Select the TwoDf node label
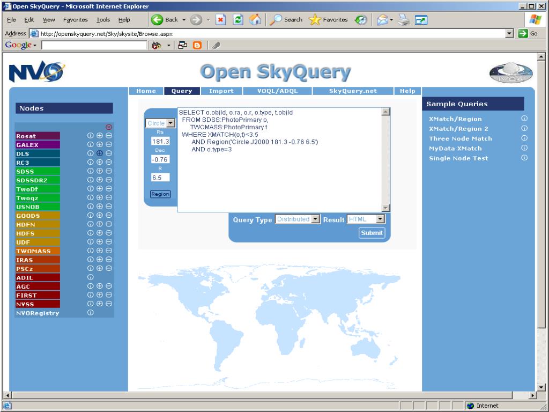 coord(38,189)
